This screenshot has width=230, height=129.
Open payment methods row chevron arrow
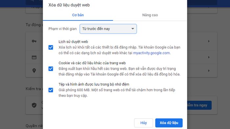pyautogui.click(x=209, y=57)
